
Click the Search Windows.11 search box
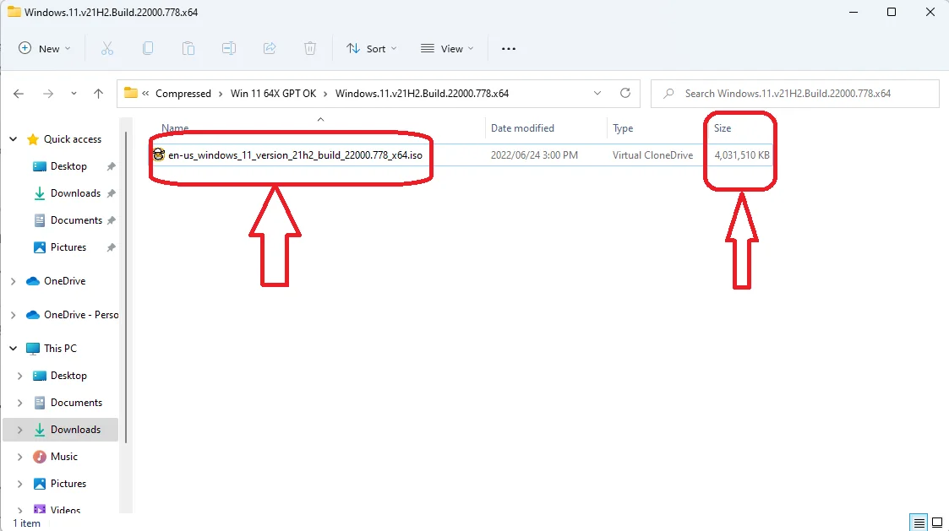click(794, 94)
